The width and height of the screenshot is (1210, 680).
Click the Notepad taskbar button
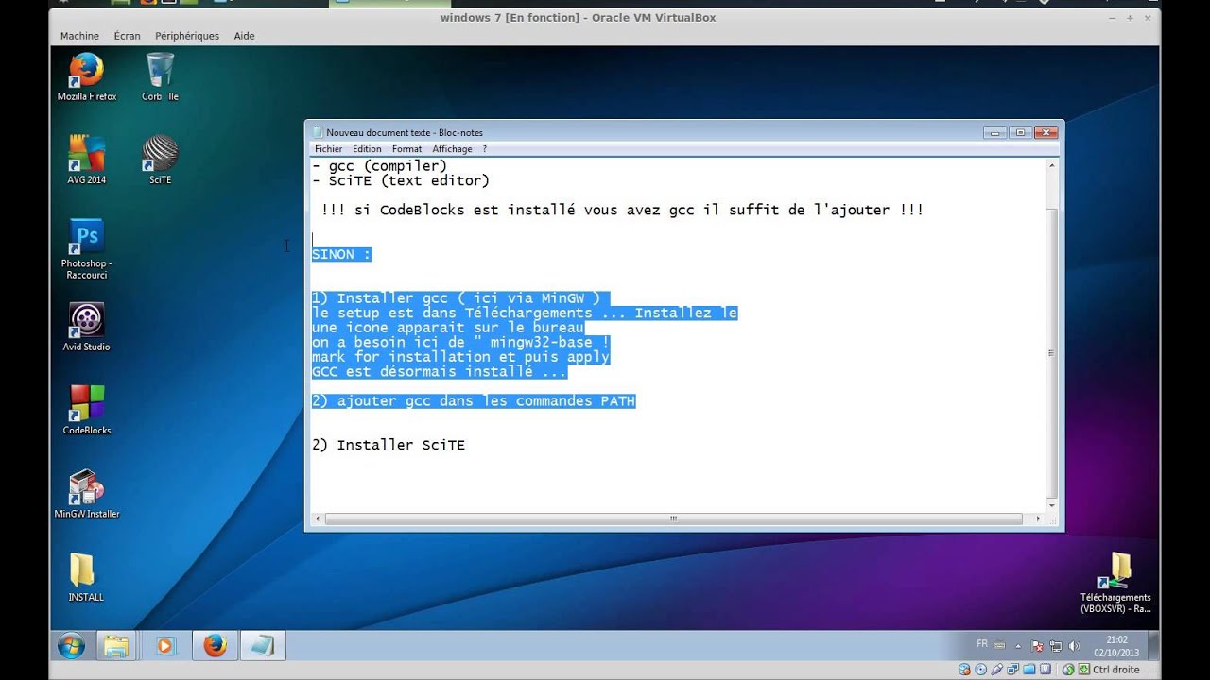[263, 646]
